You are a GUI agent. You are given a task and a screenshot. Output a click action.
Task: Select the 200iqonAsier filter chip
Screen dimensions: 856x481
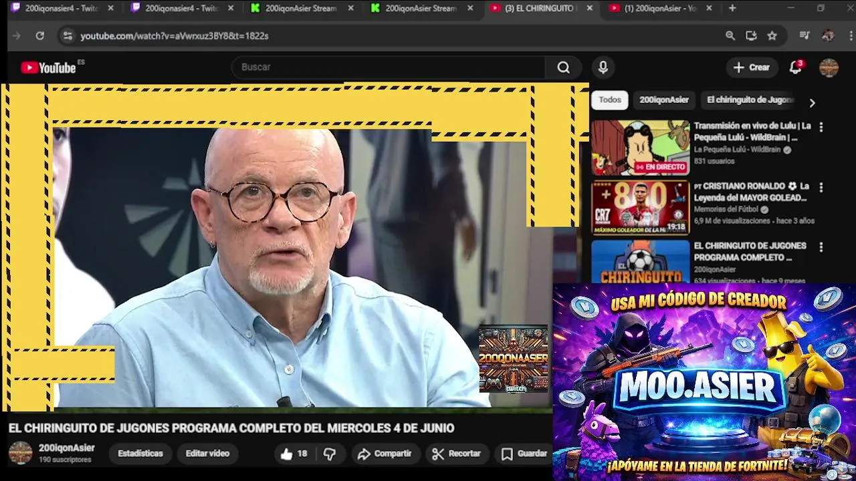664,100
